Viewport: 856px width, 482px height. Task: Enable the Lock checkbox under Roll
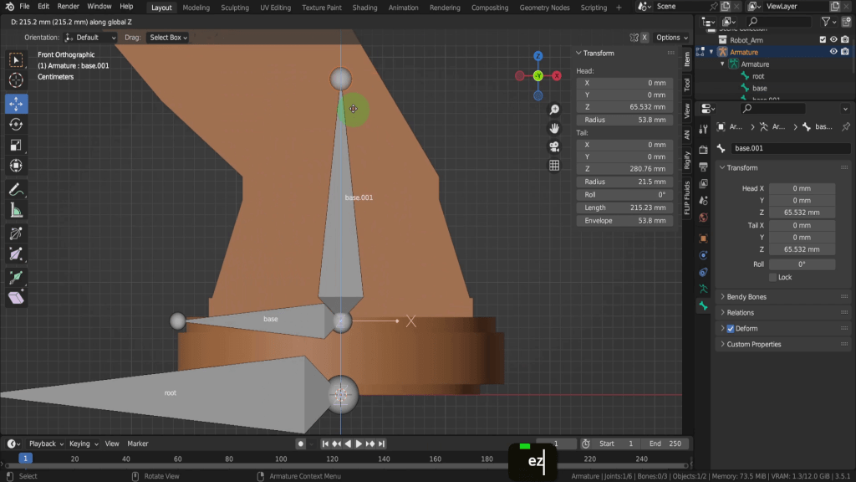tap(772, 277)
